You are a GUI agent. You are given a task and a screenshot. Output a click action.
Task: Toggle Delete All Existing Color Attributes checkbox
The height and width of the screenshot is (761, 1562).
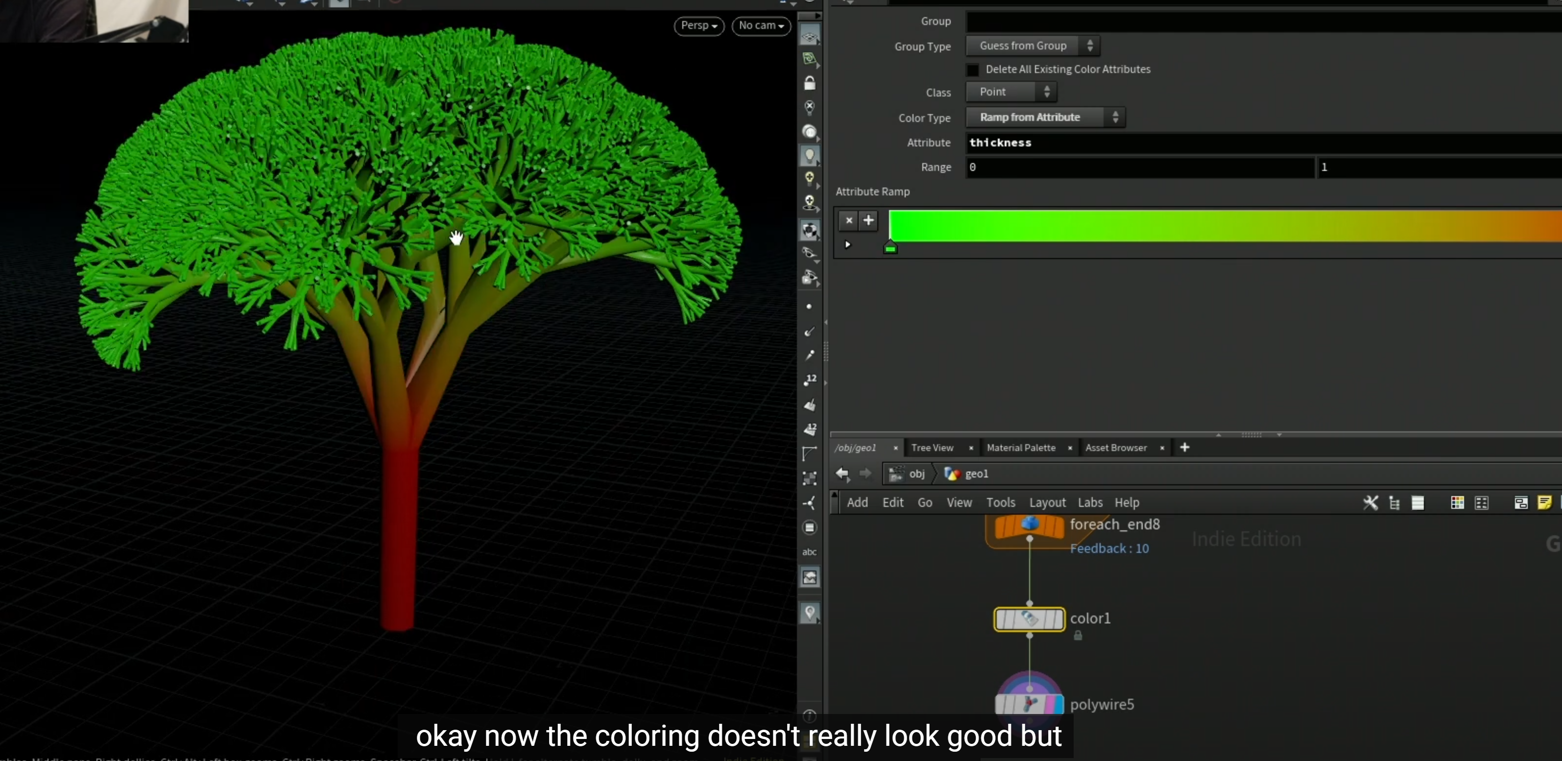pos(972,70)
